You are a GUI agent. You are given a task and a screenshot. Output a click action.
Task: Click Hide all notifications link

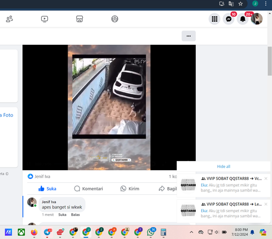tap(224, 166)
